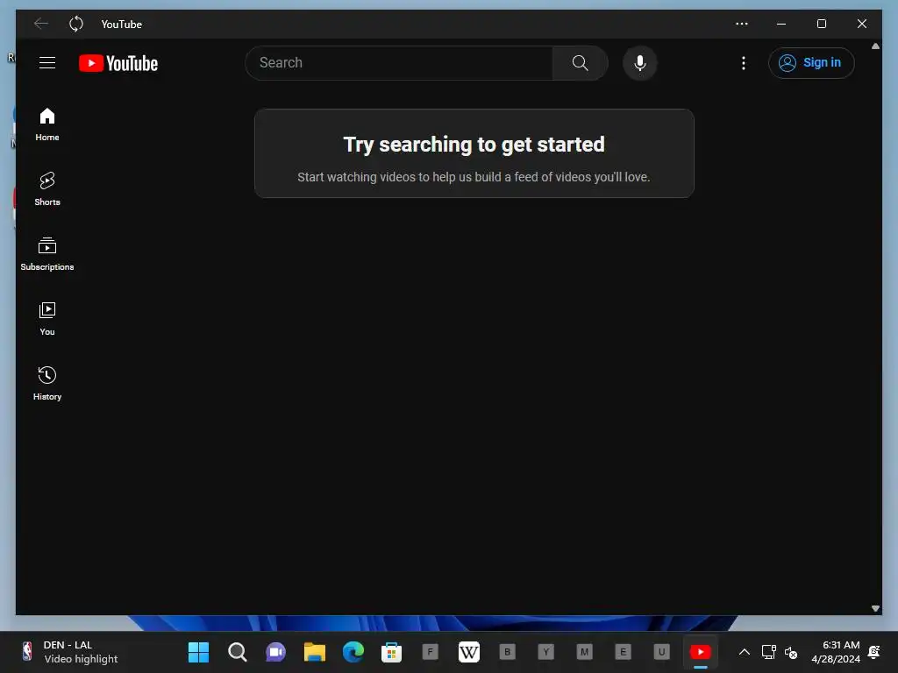The height and width of the screenshot is (673, 898).
Task: Click the Y app taskbar icon
Action: point(545,652)
